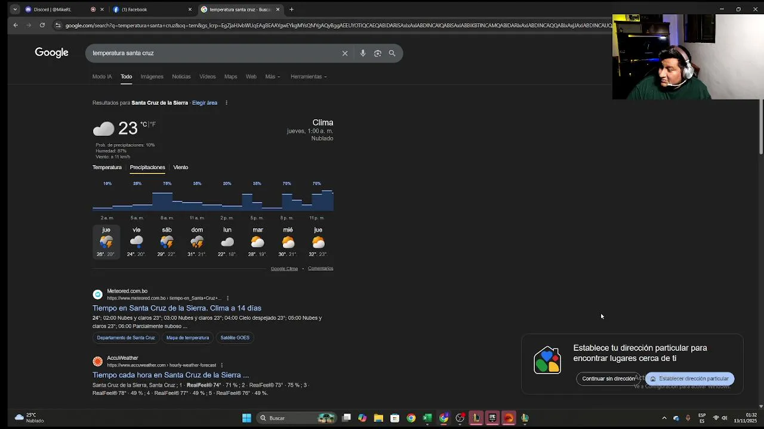
Task: Close the Discord tab
Action: coord(102,10)
